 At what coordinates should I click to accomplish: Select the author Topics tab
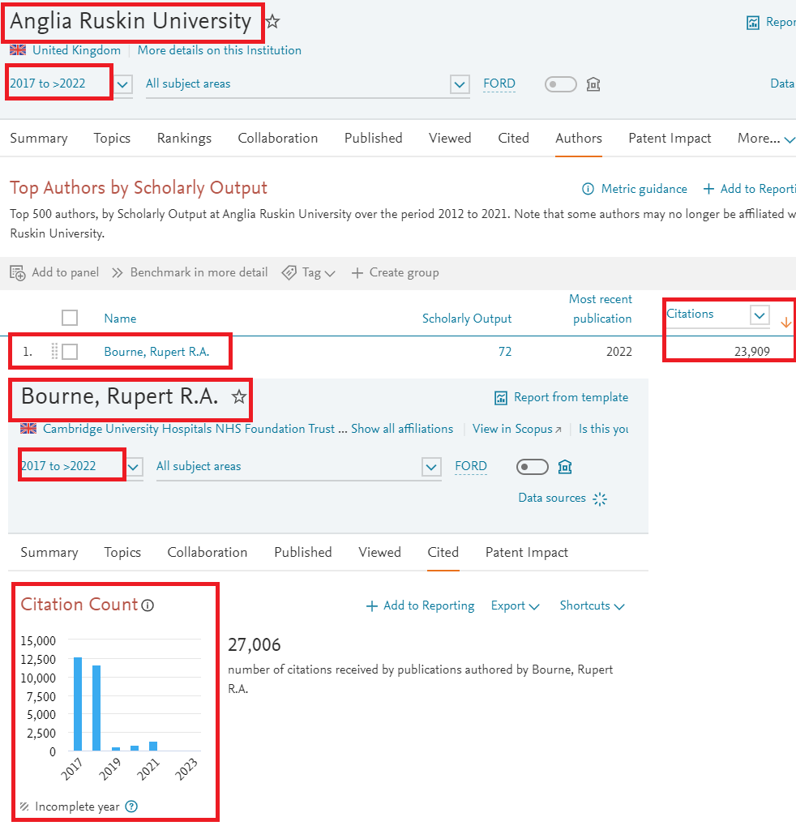tap(122, 553)
